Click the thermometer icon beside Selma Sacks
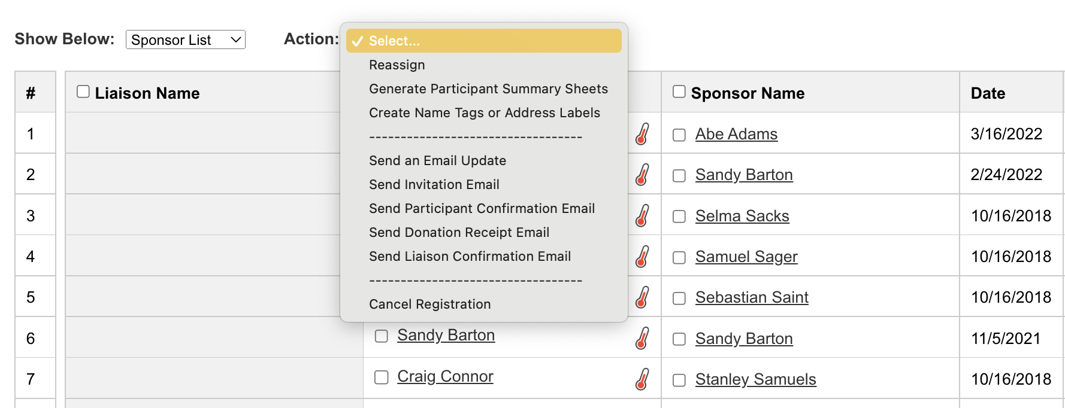This screenshot has height=408, width=1065. pyautogui.click(x=642, y=216)
